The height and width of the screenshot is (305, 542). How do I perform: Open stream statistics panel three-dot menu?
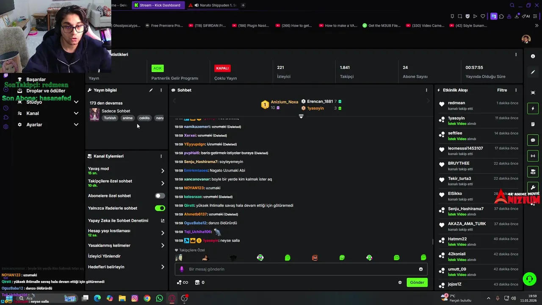pyautogui.click(x=516, y=55)
